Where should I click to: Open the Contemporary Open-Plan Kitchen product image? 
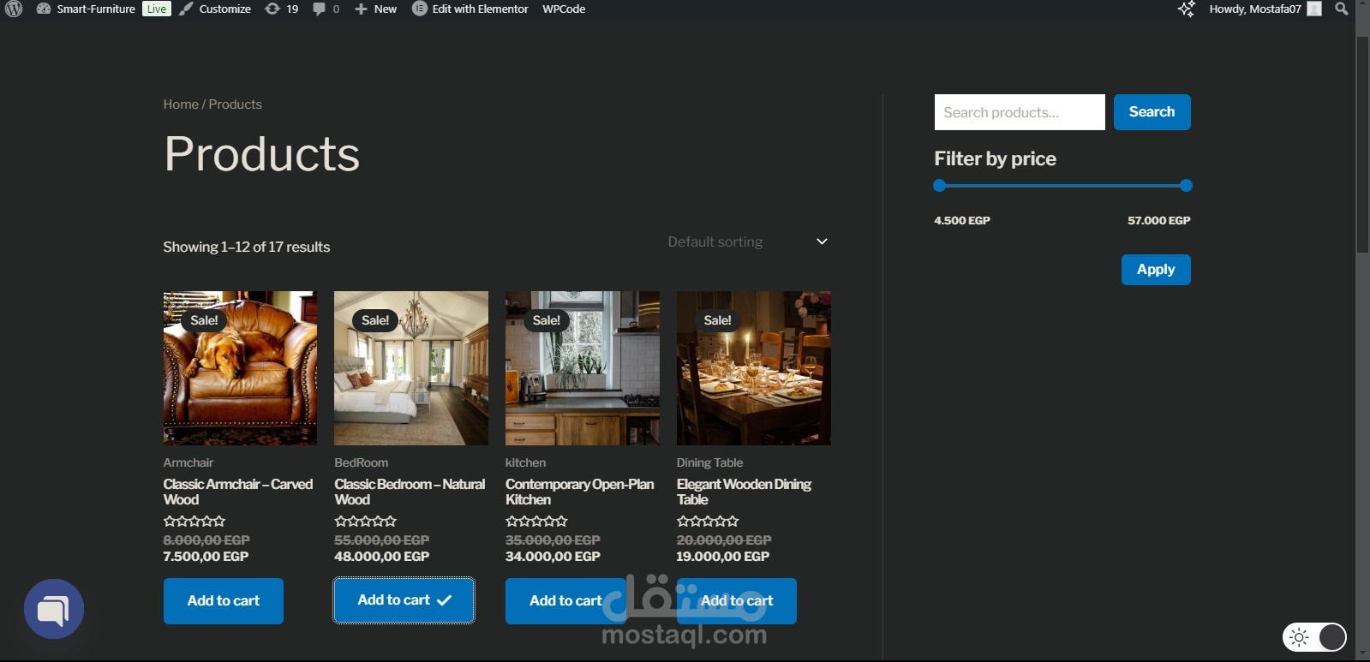(x=583, y=368)
